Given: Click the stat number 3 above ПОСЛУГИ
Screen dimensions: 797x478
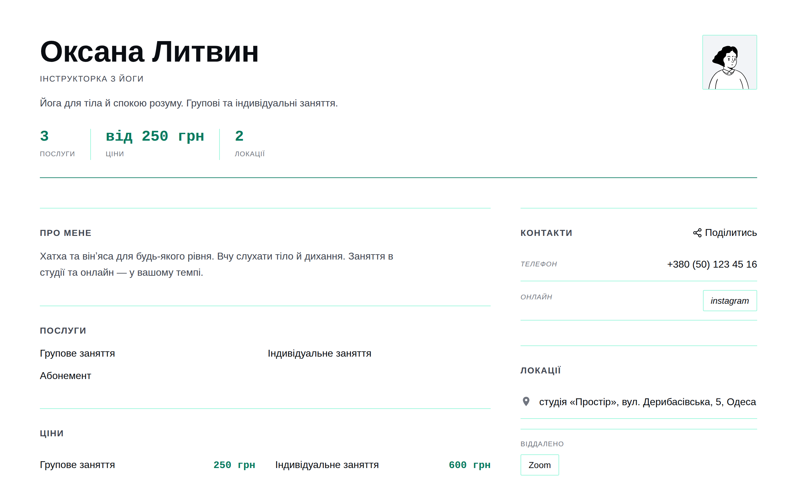Looking at the screenshot, I should pos(44,136).
